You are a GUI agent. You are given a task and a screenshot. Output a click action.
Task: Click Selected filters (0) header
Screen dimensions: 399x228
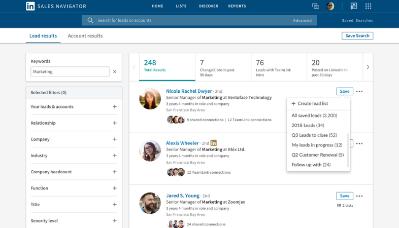pos(74,93)
